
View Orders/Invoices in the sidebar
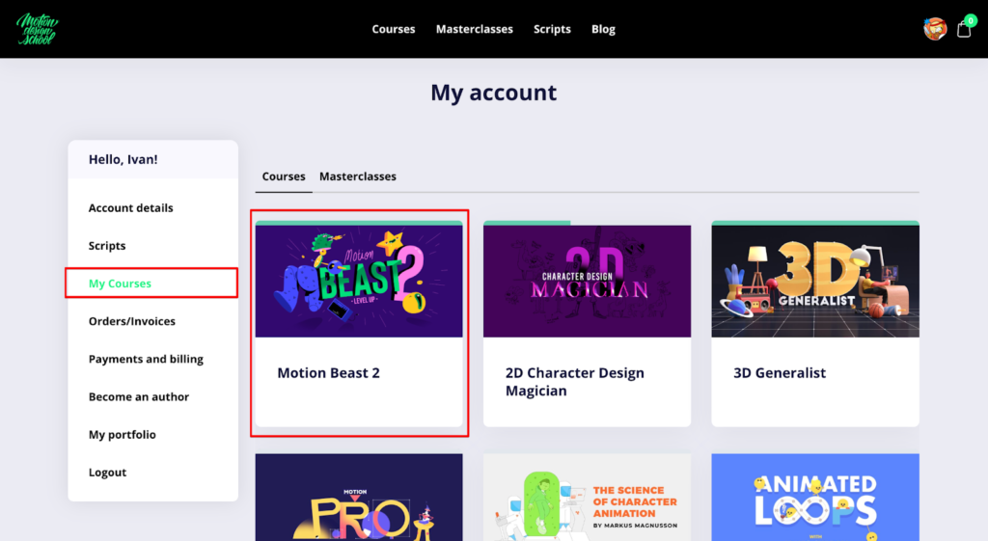point(132,321)
